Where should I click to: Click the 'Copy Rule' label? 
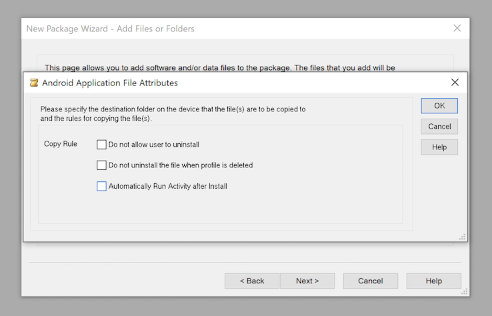pos(61,144)
